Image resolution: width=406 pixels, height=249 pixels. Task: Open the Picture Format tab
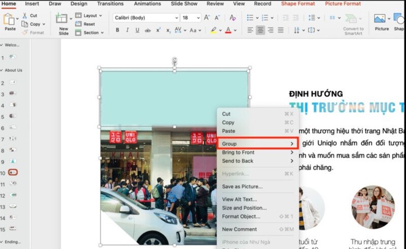pos(343,4)
